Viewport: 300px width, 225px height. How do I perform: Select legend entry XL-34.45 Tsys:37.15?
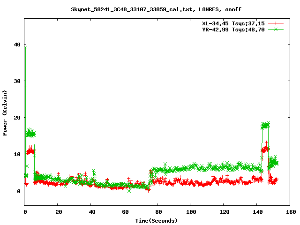[x=233, y=23]
